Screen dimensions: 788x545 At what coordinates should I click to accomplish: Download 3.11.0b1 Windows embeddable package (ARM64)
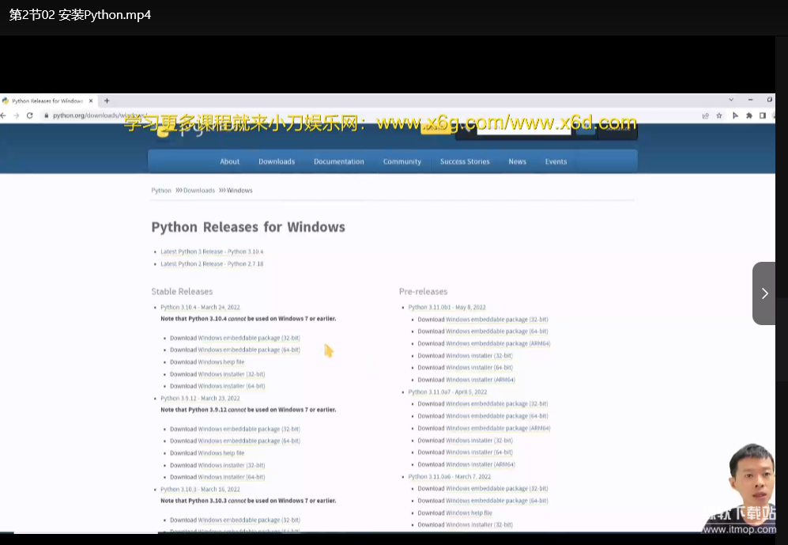tap(498, 343)
